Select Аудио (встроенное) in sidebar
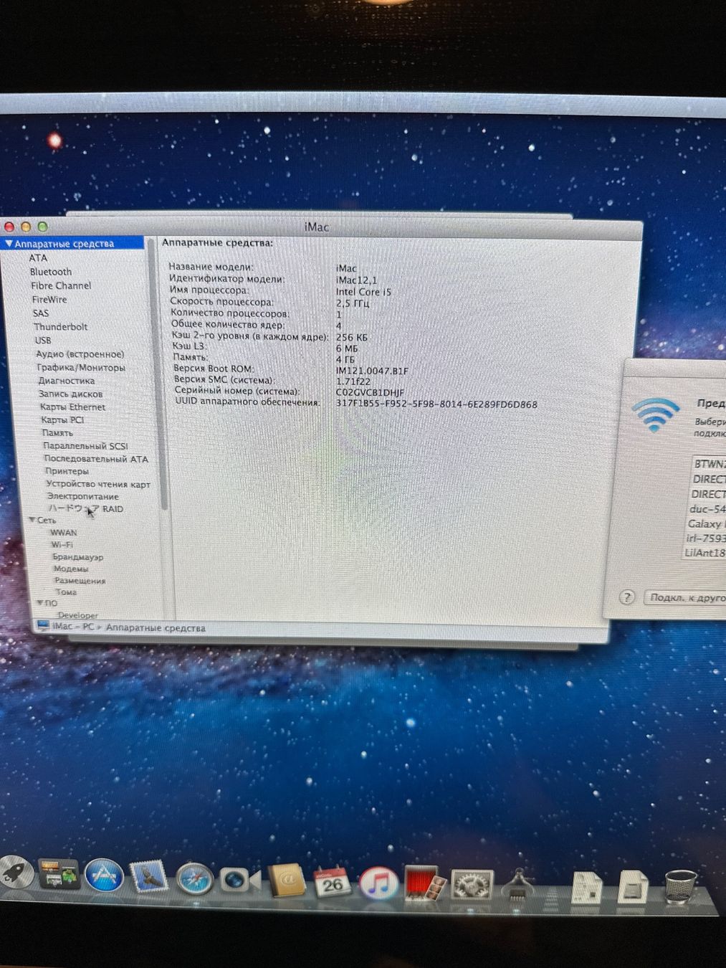Image resolution: width=726 pixels, height=968 pixels. click(80, 353)
